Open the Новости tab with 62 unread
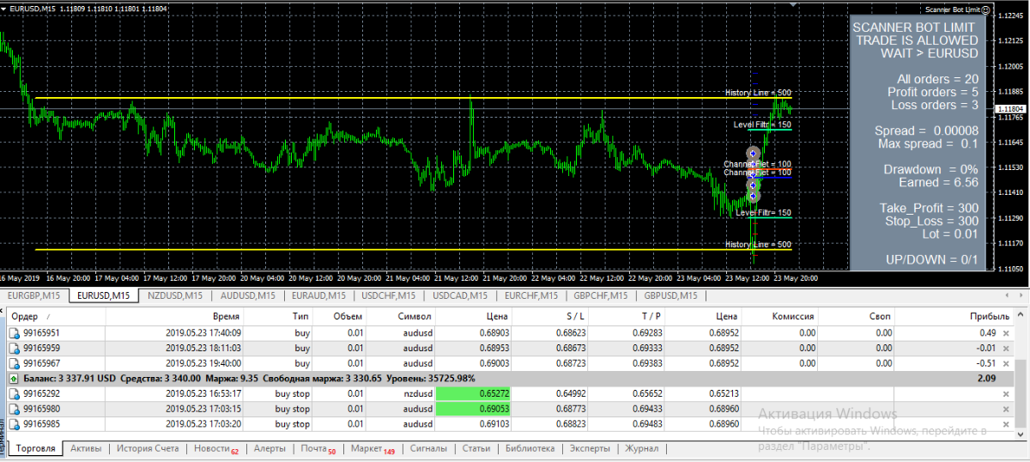 pyautogui.click(x=216, y=449)
